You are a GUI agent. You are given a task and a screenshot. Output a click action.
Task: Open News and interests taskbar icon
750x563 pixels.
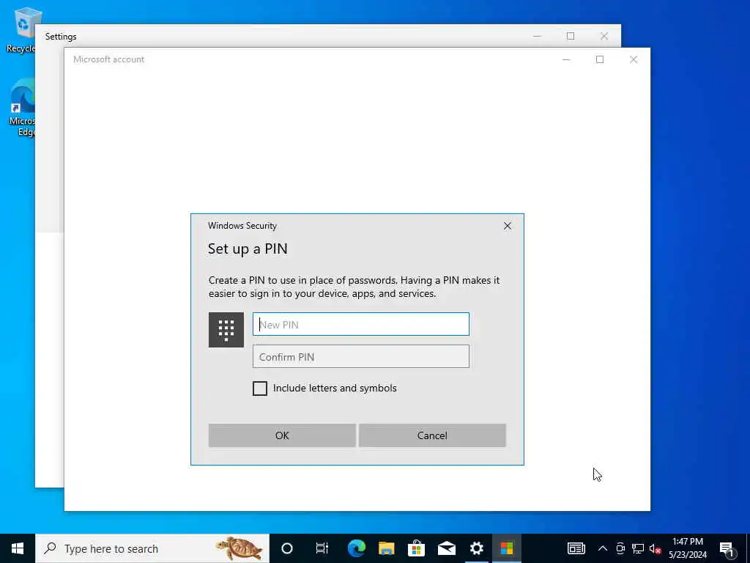[x=576, y=548]
